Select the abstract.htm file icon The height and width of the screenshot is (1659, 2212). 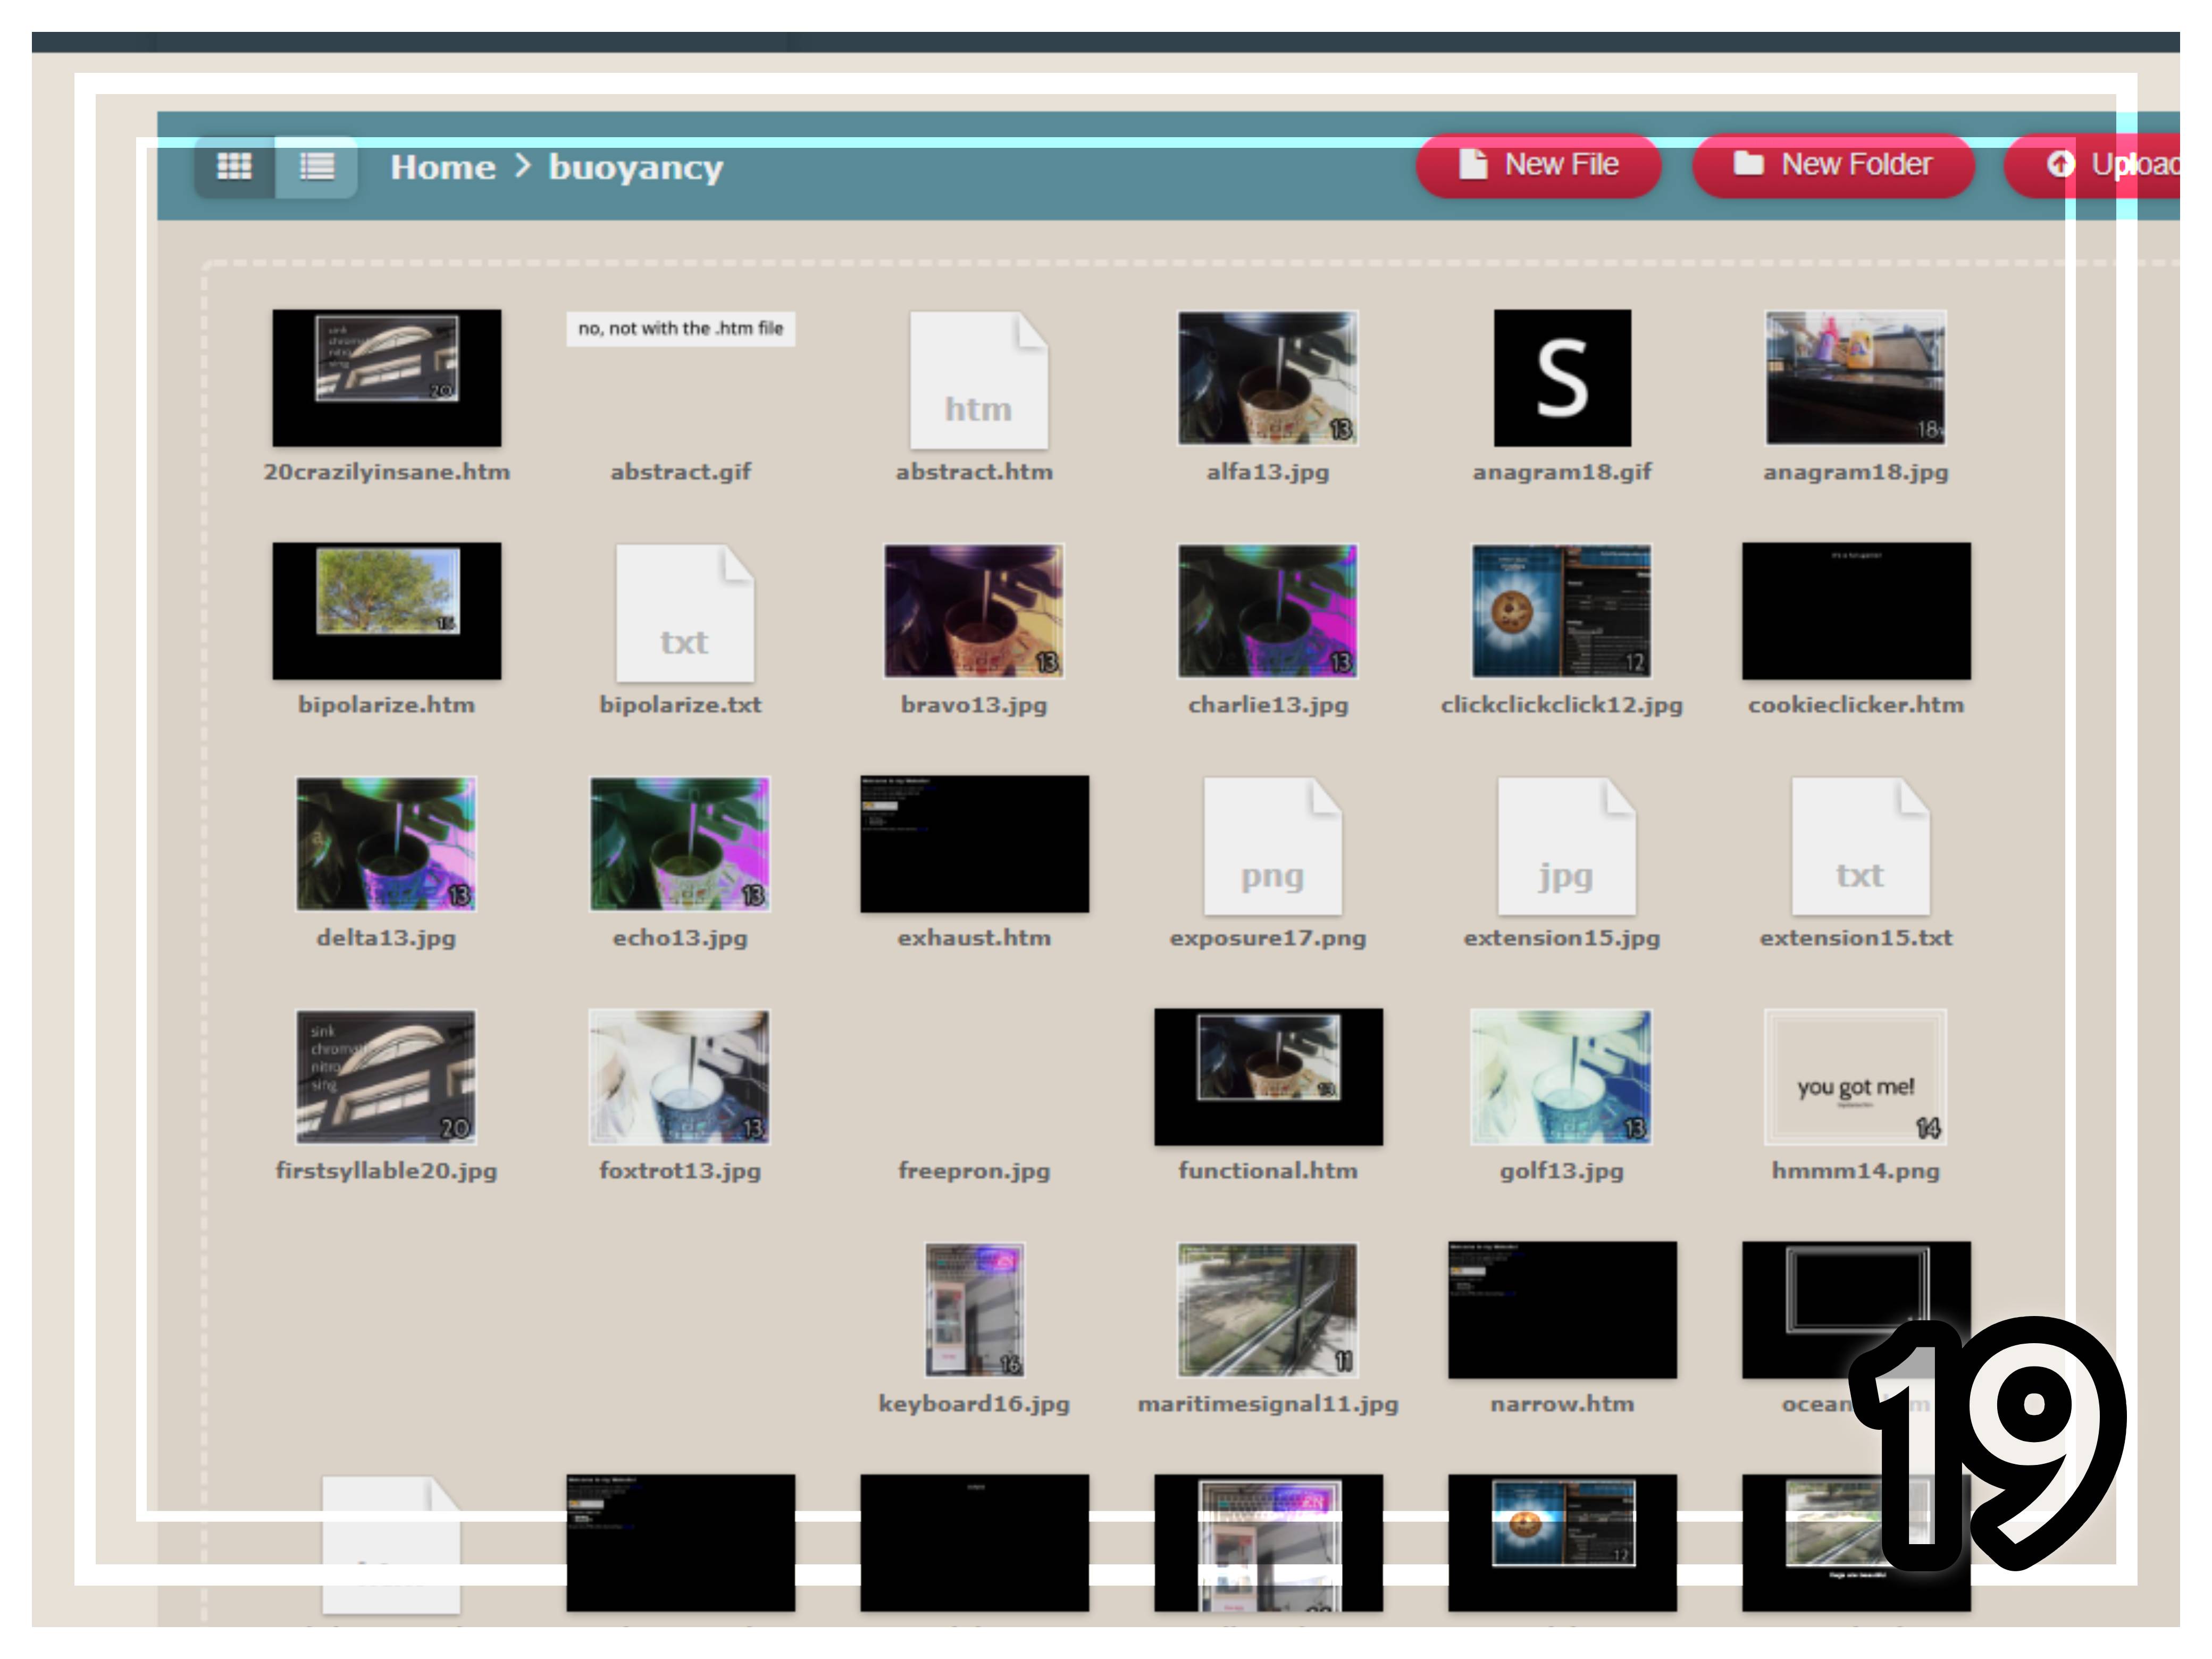pyautogui.click(x=978, y=379)
